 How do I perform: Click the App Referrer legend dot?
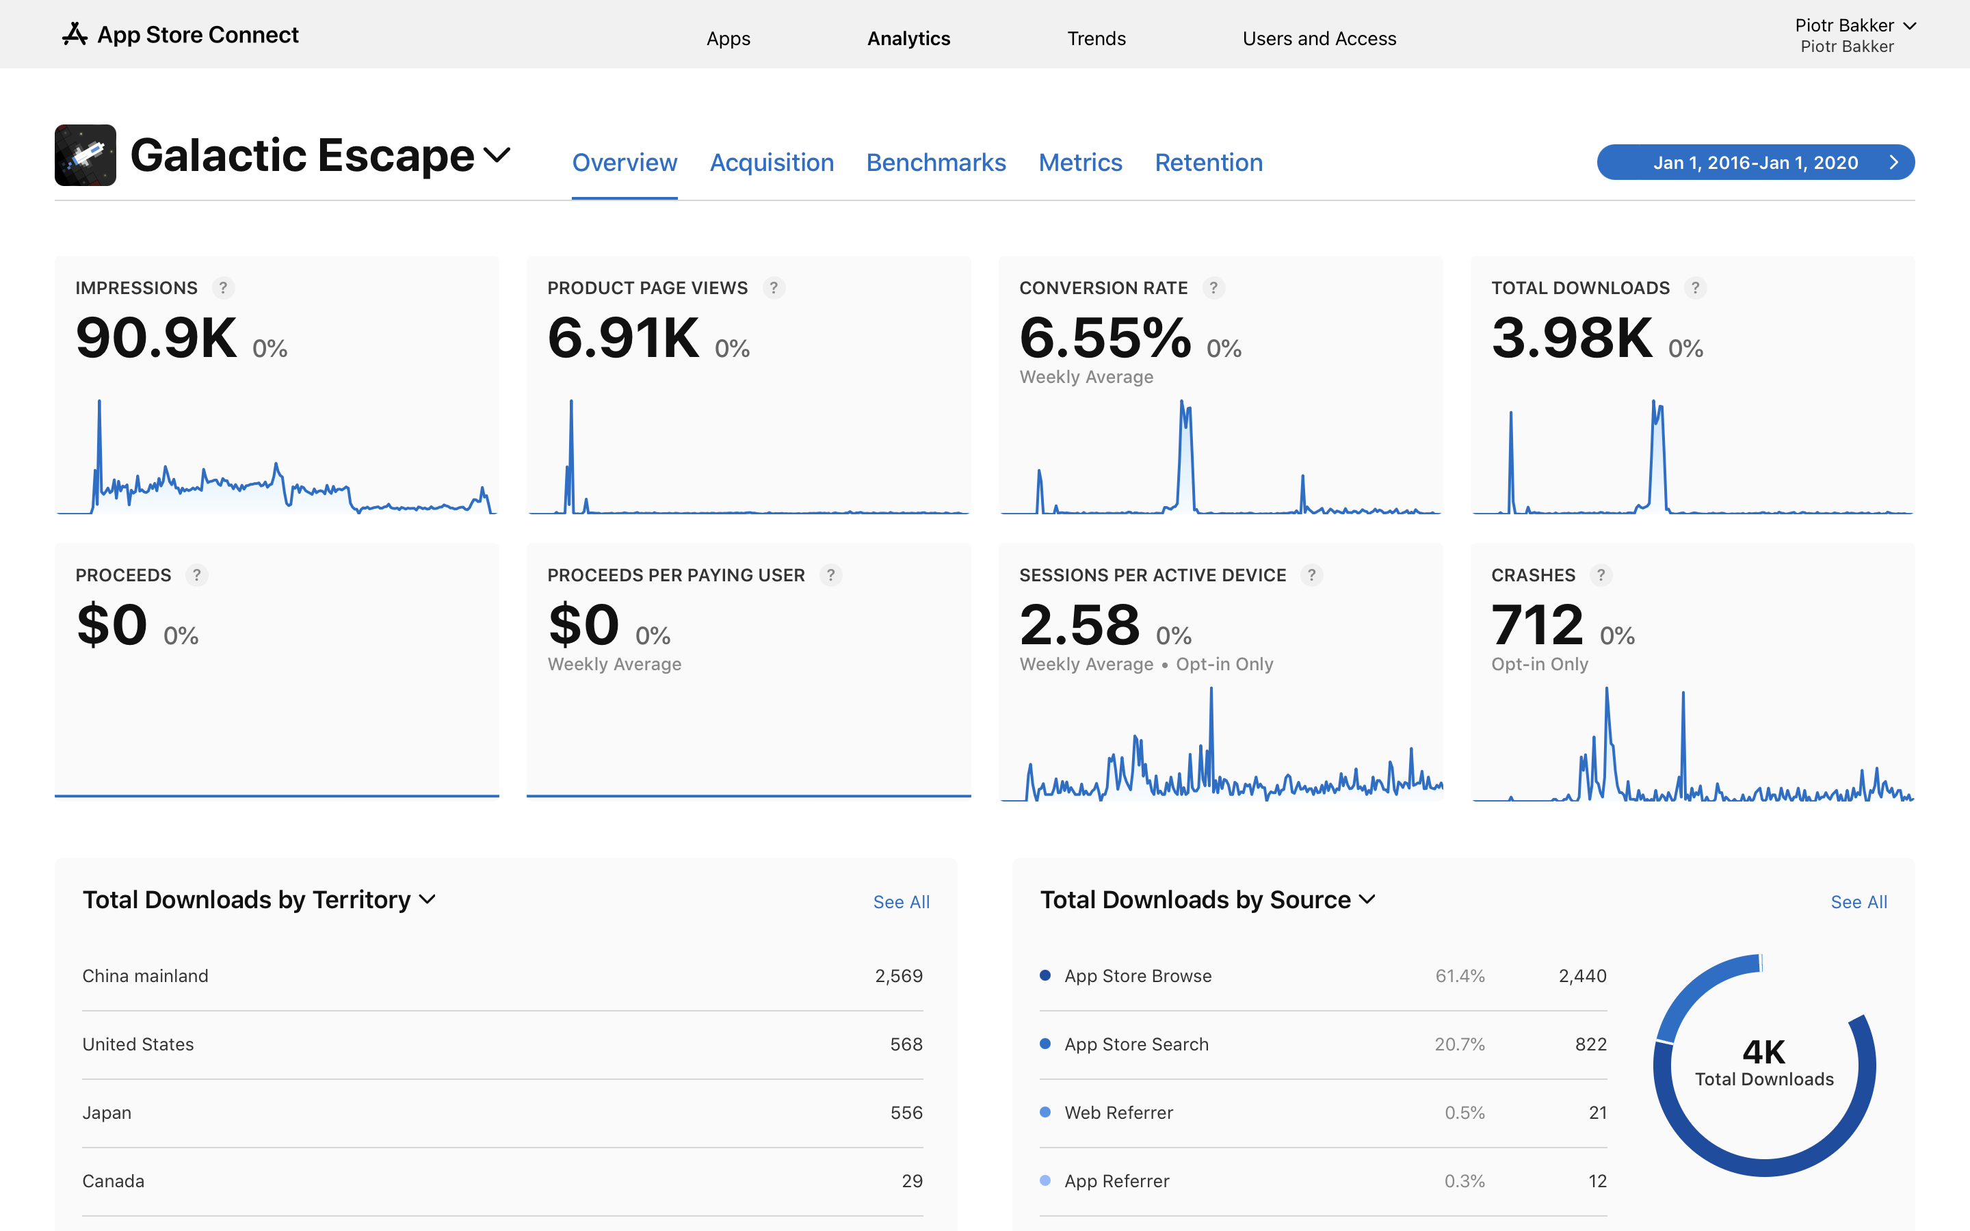(1045, 1180)
